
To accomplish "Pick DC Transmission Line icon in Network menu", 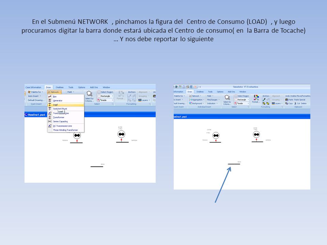I will (50, 126).
